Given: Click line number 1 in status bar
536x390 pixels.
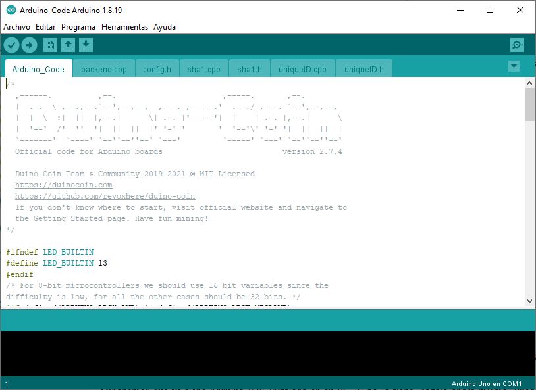Looking at the screenshot, I should click(x=7, y=384).
